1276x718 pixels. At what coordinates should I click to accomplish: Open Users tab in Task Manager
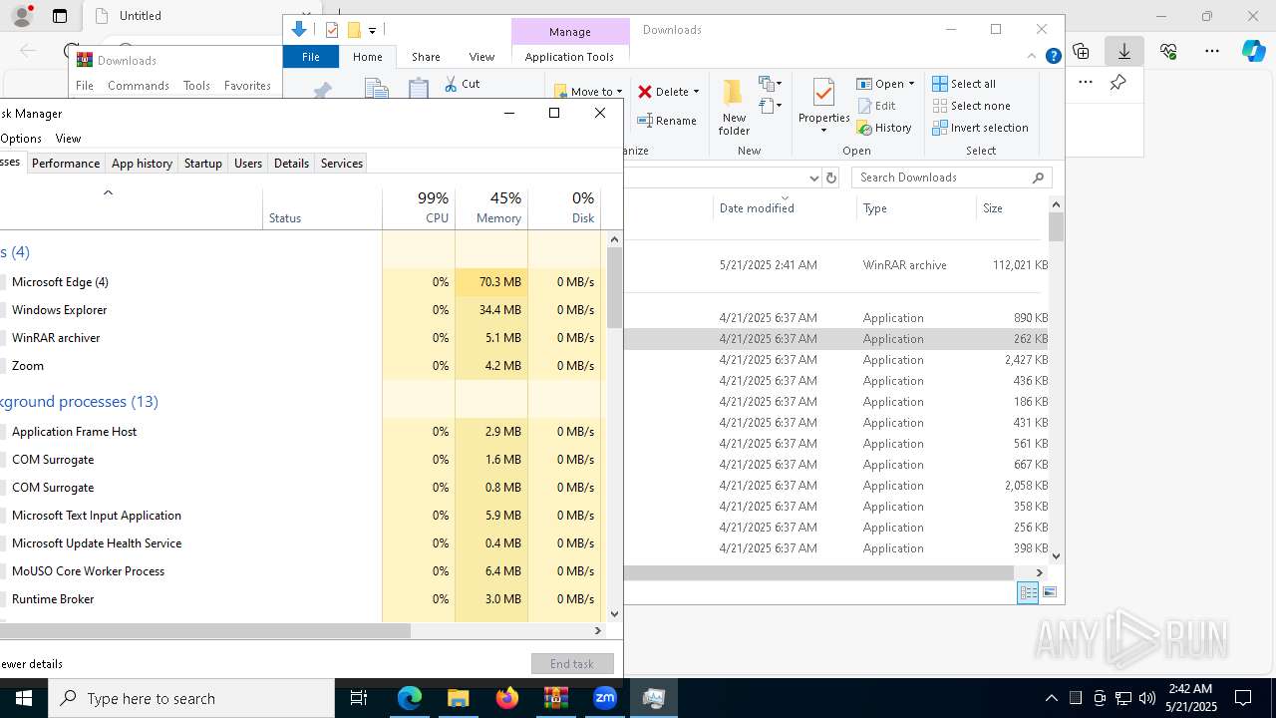click(x=248, y=164)
